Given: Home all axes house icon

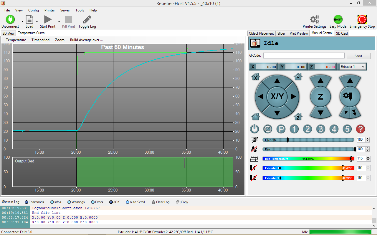Looking at the screenshot, I should pyautogui.click(x=255, y=116).
